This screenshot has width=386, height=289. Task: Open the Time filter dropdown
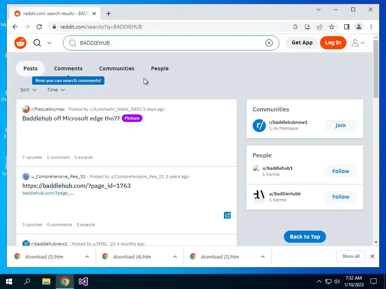point(56,90)
